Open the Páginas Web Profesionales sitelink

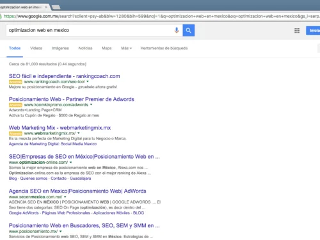coord(66,213)
